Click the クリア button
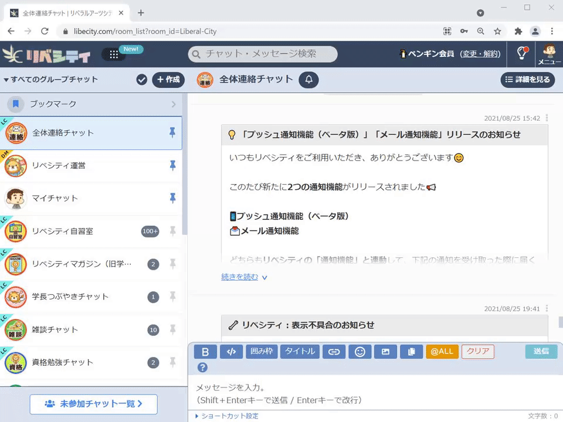The width and height of the screenshot is (563, 422). (x=477, y=351)
